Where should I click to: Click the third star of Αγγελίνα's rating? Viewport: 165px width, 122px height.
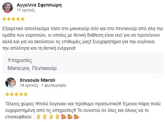click(x=13, y=19)
